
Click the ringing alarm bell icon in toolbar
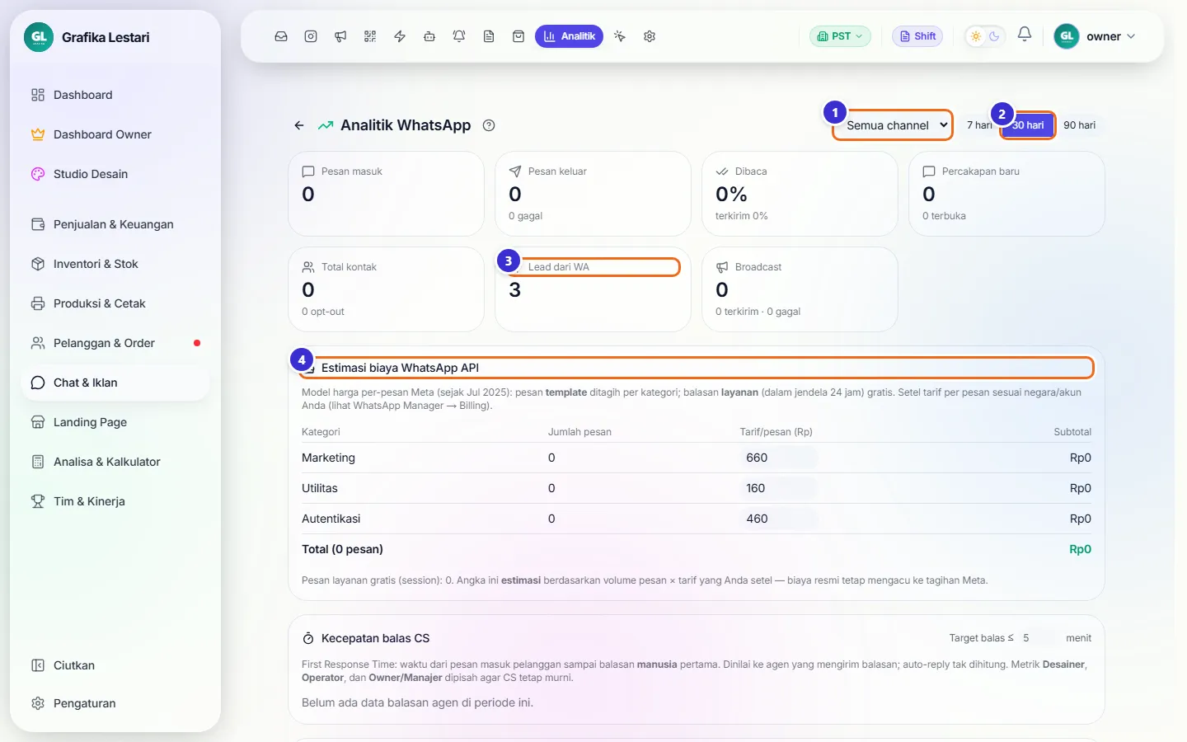pos(459,36)
